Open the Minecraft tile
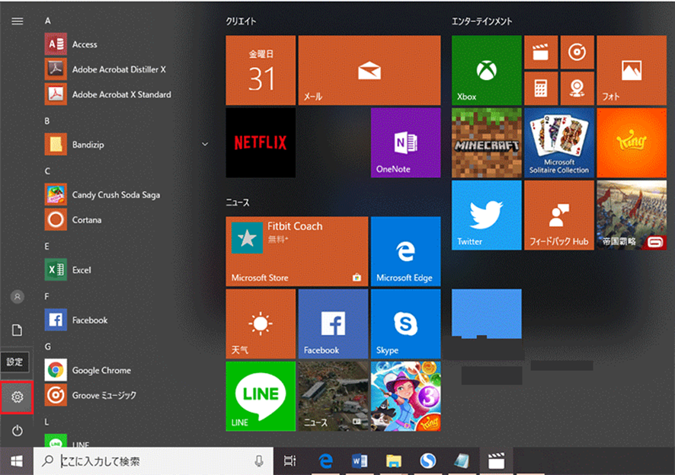 click(x=486, y=142)
